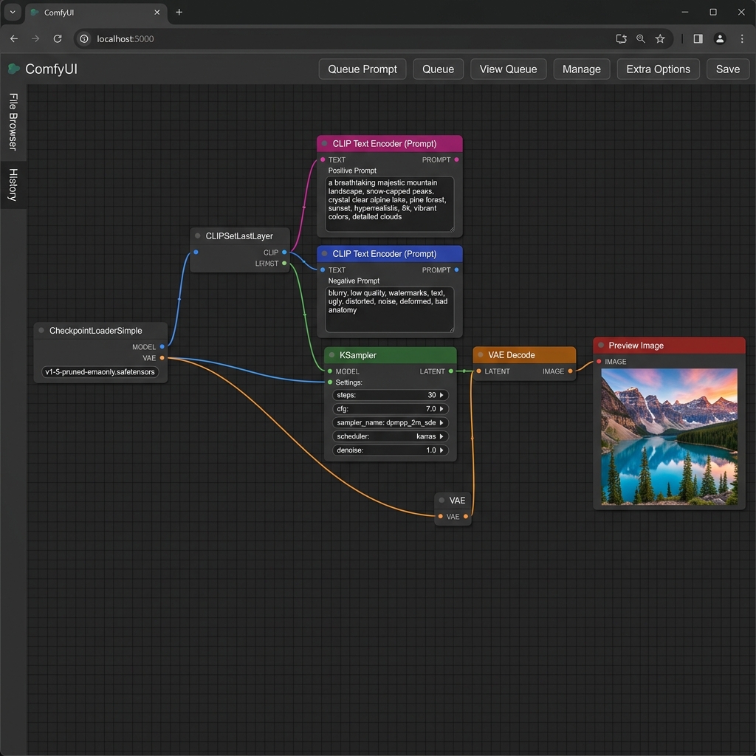Viewport: 756px width, 756px height.
Task: Click CheckpointLoaderSimple VAE output port
Action: (x=162, y=358)
